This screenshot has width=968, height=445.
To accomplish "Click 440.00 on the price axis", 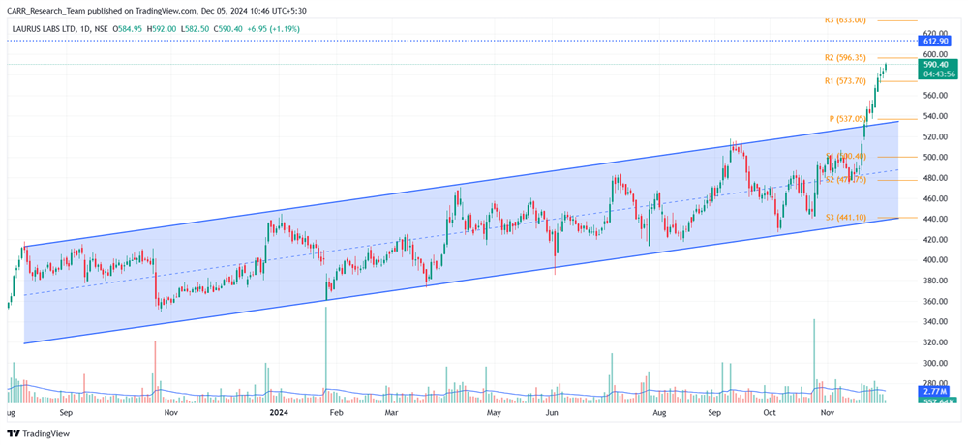I will point(935,219).
